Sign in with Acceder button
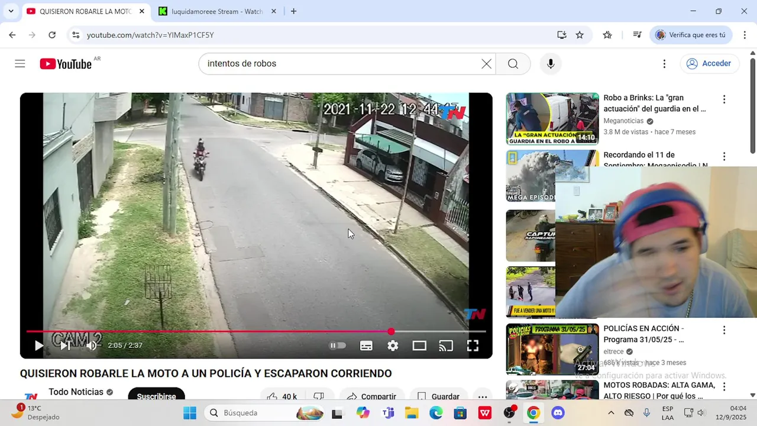Screen dimensions: 757x426 [x=709, y=64]
